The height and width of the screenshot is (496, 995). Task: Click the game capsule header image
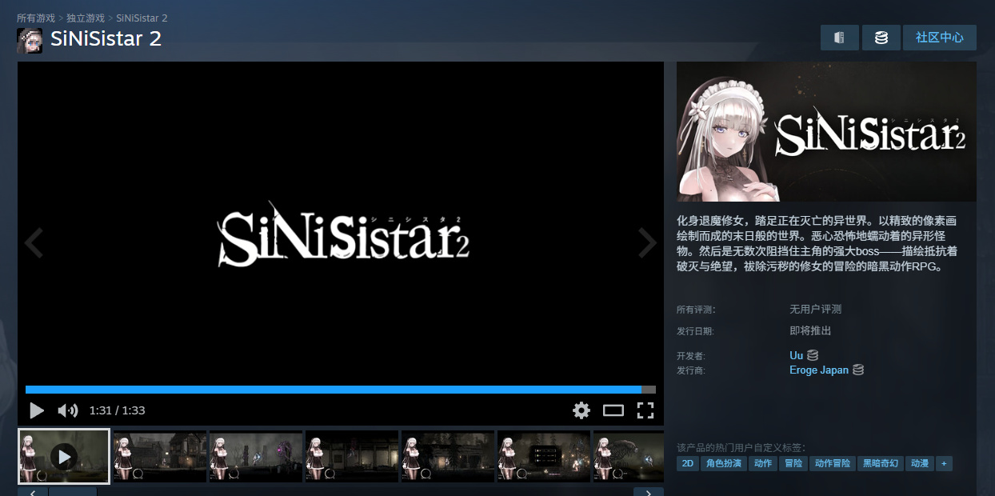826,131
